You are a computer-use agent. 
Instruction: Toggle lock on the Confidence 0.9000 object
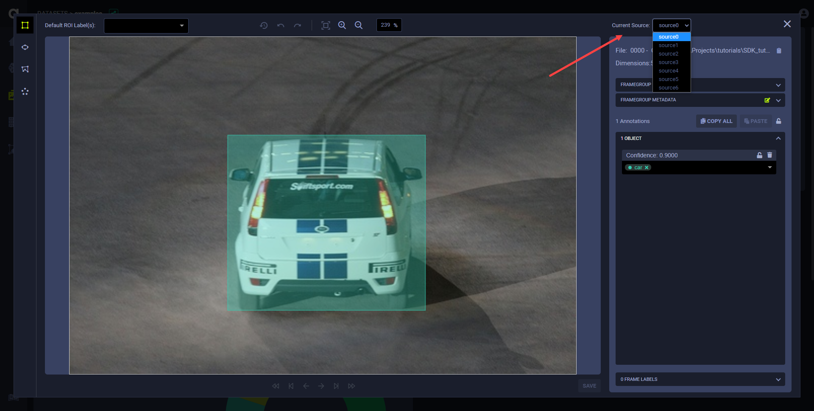coord(759,155)
